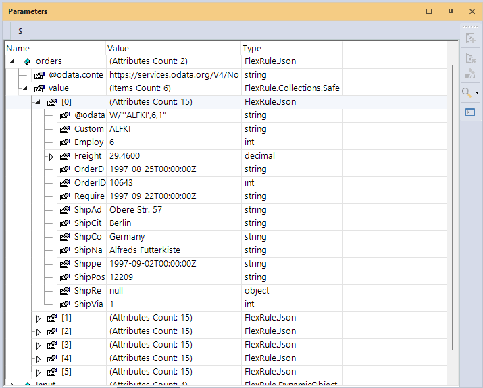Click the Custom row property icon

[x=65, y=130]
